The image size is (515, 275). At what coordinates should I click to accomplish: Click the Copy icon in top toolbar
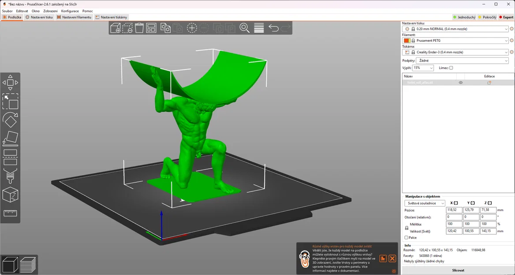[165, 28]
